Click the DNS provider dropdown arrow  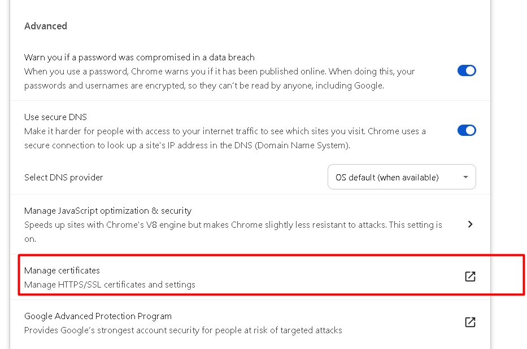point(465,177)
